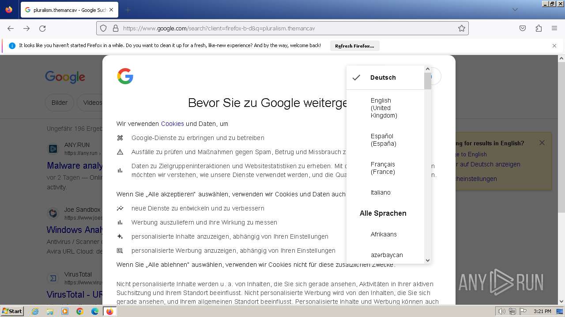565x317 pixels.
Task: Open the Extensions puzzle icon
Action: [539, 28]
